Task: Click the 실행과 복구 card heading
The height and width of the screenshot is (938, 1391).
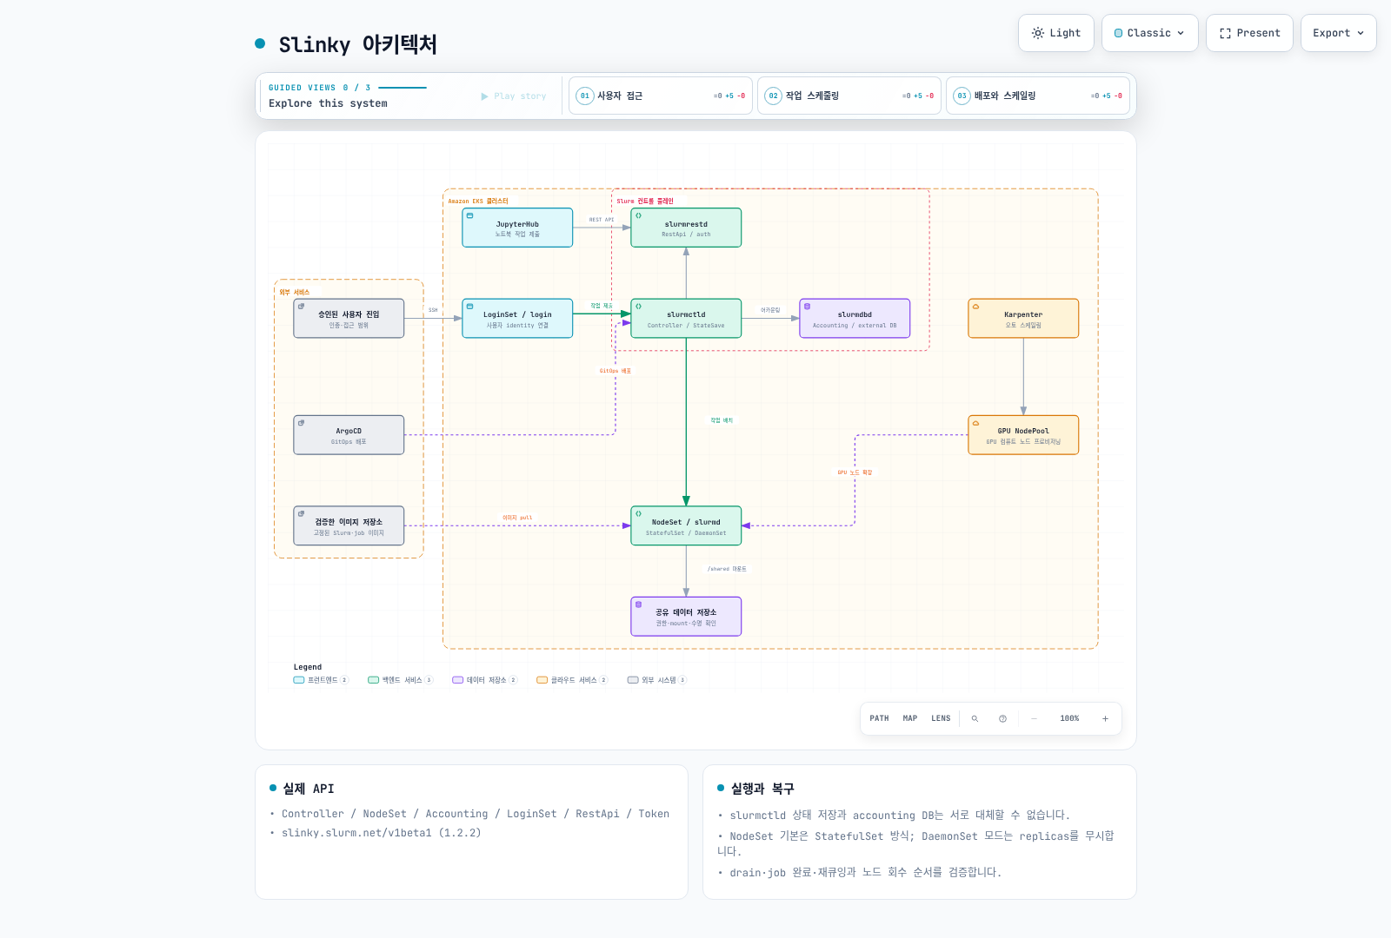Action: click(x=762, y=789)
